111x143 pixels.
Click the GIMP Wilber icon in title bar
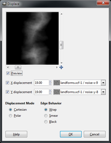click(x=4, y=4)
